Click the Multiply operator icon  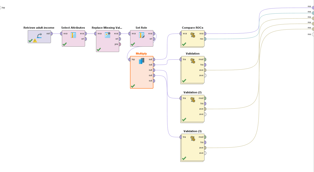[142, 61]
